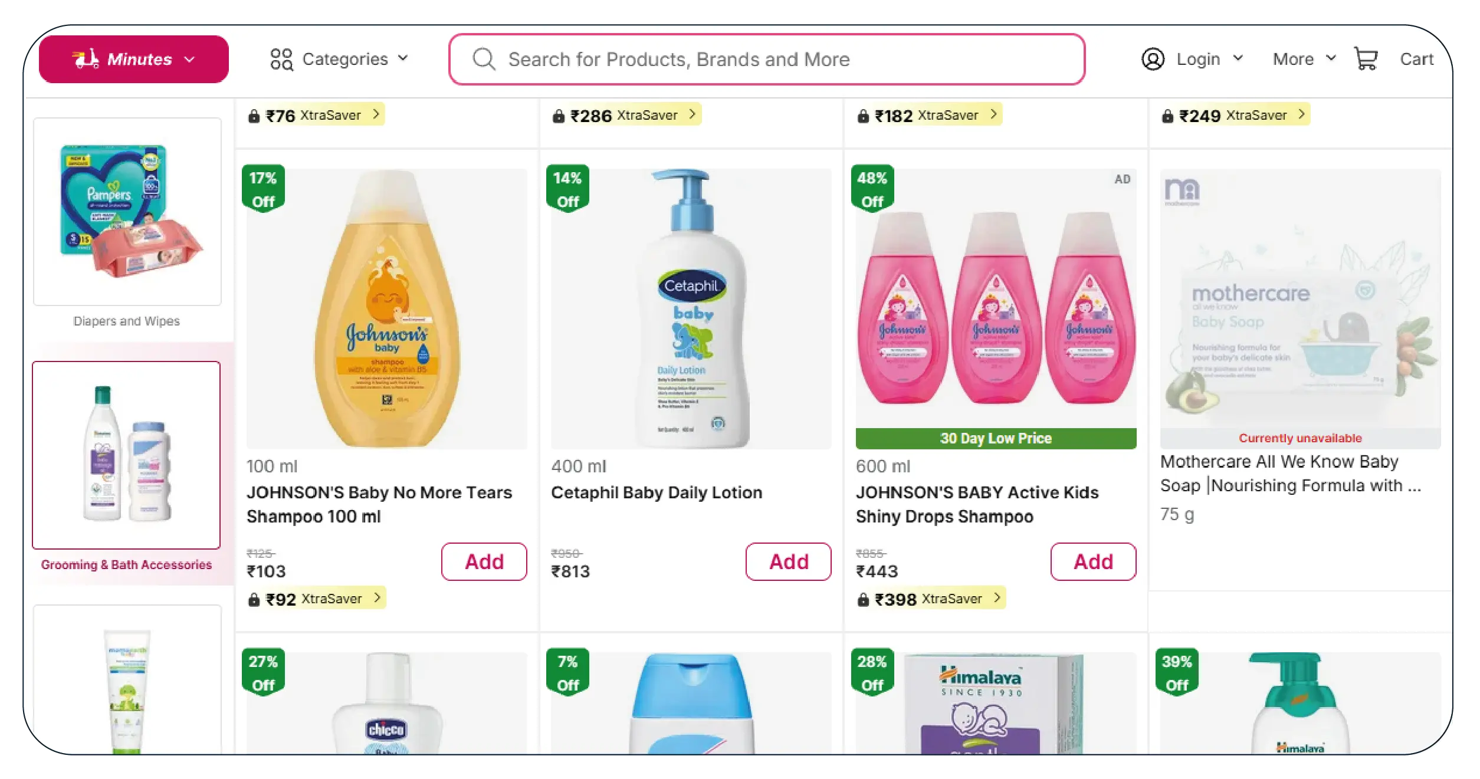
Task: Click the 17% Off discount badge
Action: 263,189
